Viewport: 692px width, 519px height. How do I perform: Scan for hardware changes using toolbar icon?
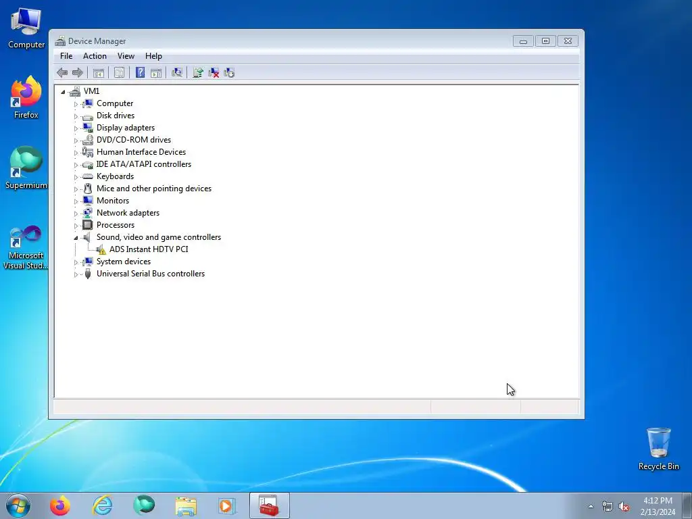tap(176, 73)
